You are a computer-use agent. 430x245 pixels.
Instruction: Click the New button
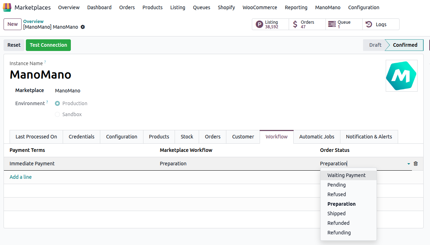12,24
